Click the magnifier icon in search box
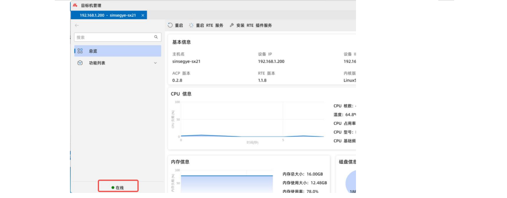Screen dimensions: 507x198 [156, 37]
